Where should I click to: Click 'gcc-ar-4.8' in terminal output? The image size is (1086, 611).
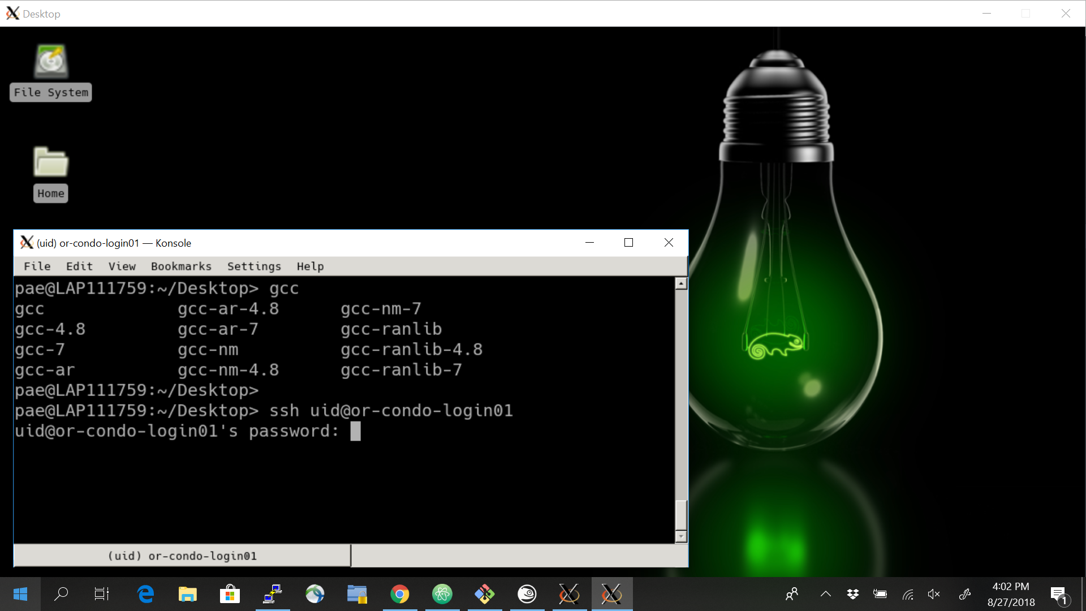point(228,309)
